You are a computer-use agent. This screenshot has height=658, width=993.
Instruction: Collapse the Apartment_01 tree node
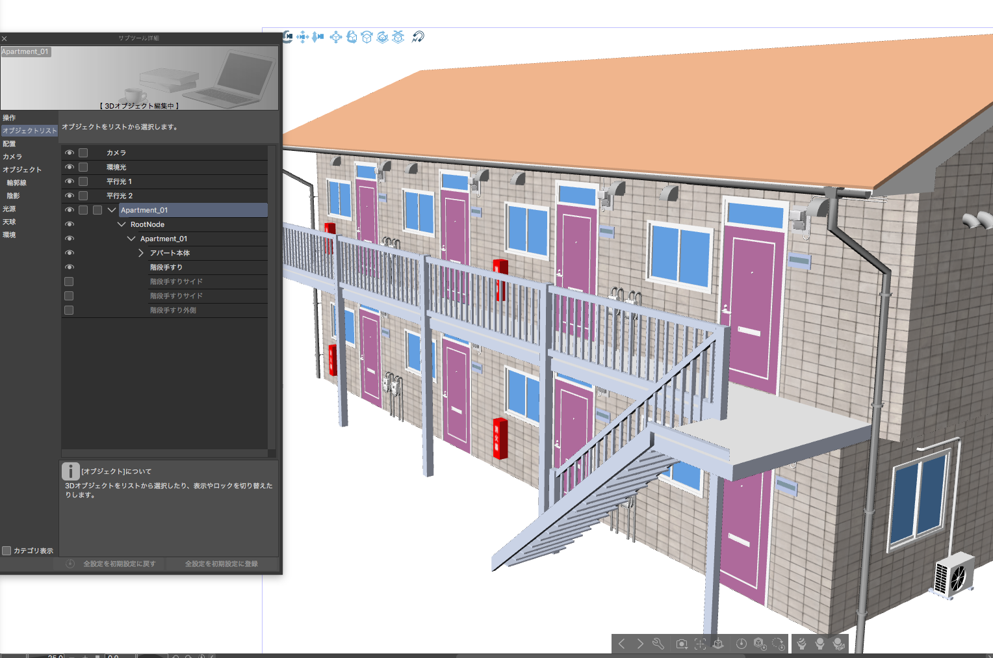pyautogui.click(x=111, y=209)
